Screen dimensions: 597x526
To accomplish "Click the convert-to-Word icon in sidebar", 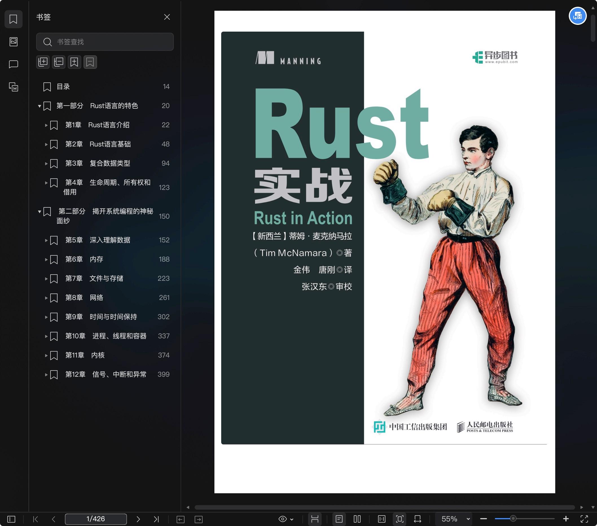I will pos(14,87).
